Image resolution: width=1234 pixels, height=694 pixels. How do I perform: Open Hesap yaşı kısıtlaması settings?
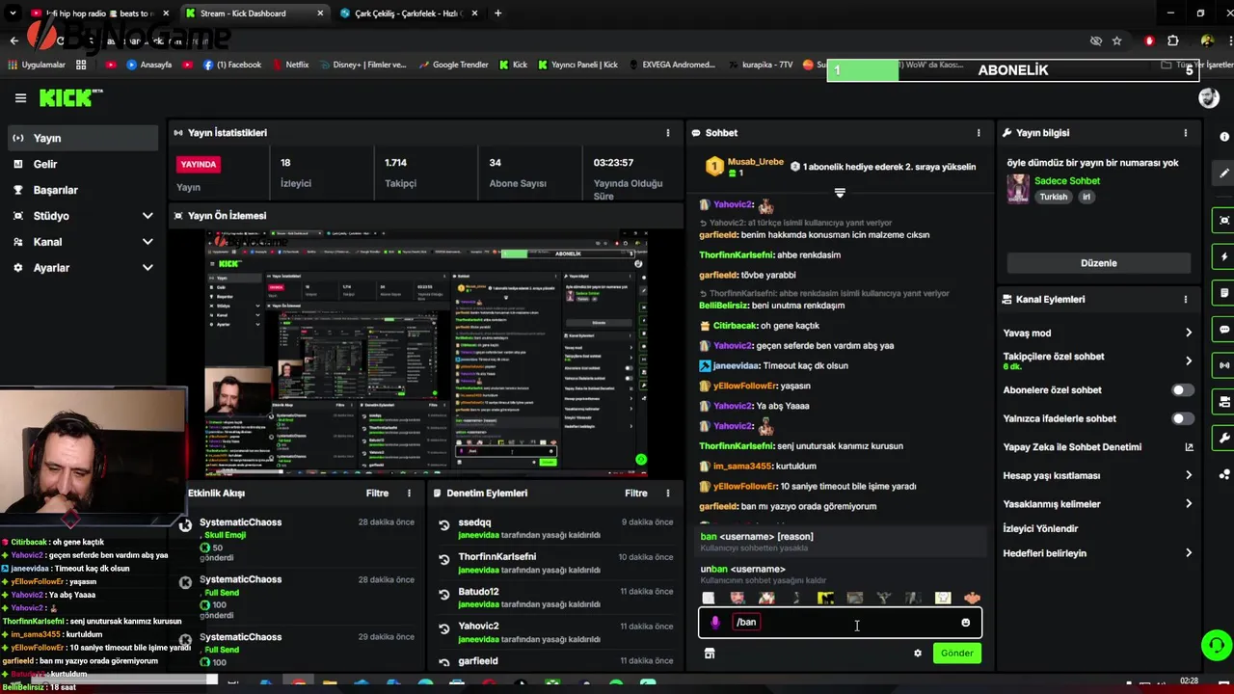1098,475
